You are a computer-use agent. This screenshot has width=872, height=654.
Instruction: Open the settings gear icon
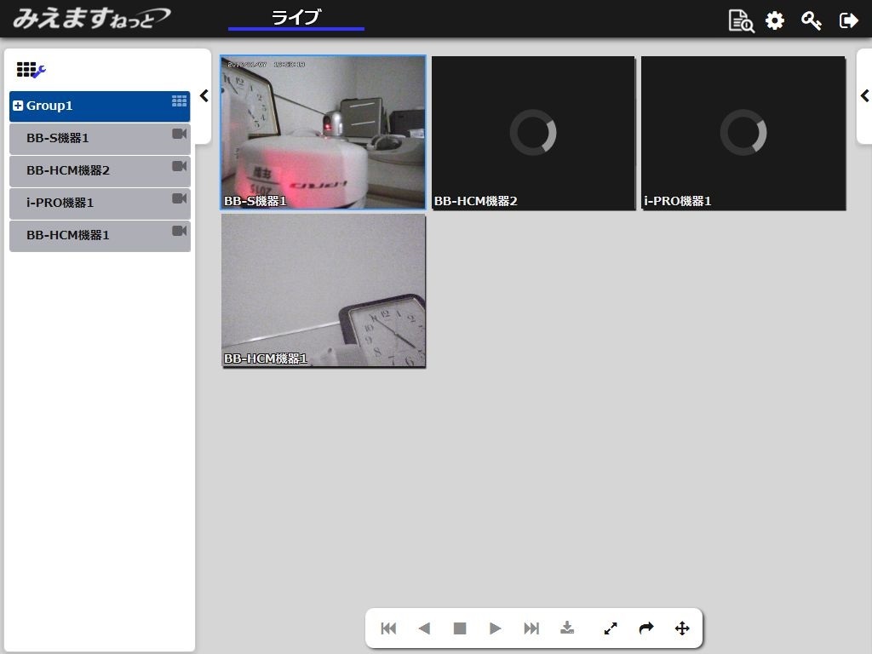click(x=775, y=20)
